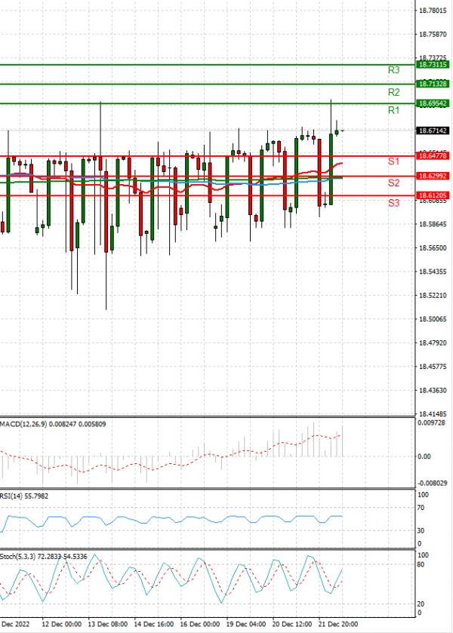Screen dimensions: 453x633
Task: Select the green 18.71328 price tag
Action: point(433,84)
